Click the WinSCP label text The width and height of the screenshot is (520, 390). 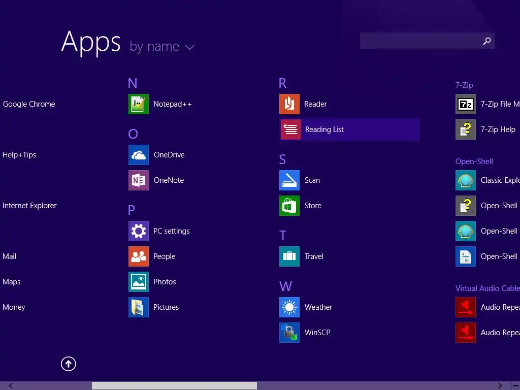click(317, 333)
